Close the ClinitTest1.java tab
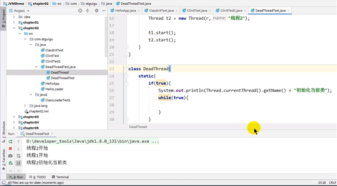Image resolution: width=337 pixels, height=186 pixels. click(x=245, y=11)
